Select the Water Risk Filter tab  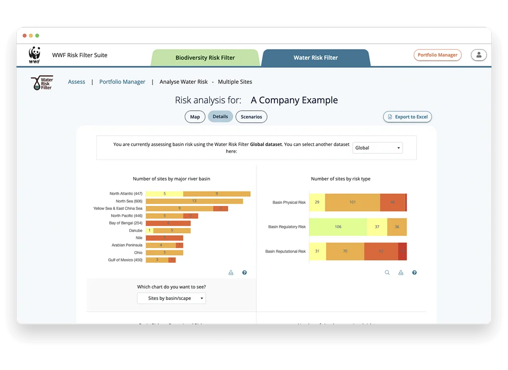pos(316,58)
